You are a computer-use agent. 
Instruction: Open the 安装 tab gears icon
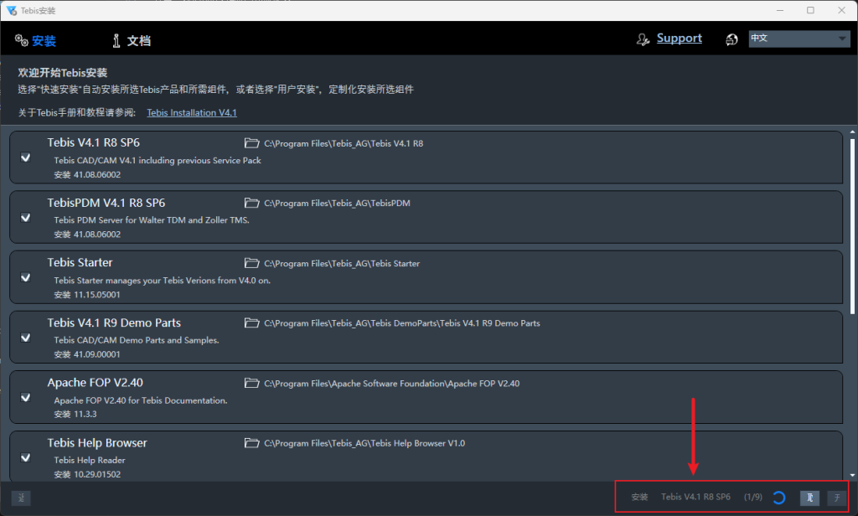click(21, 40)
